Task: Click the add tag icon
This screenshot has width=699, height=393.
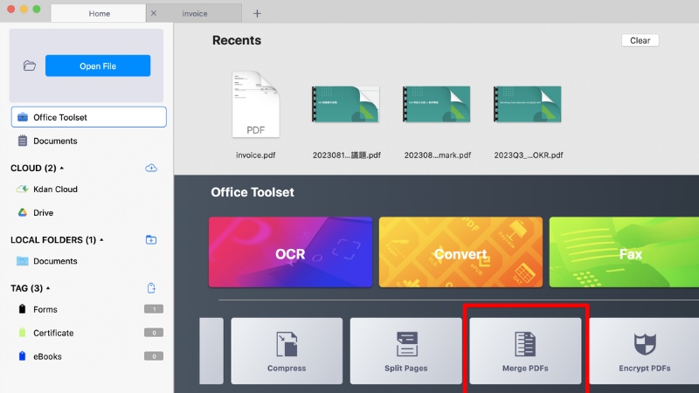Action: pos(151,288)
